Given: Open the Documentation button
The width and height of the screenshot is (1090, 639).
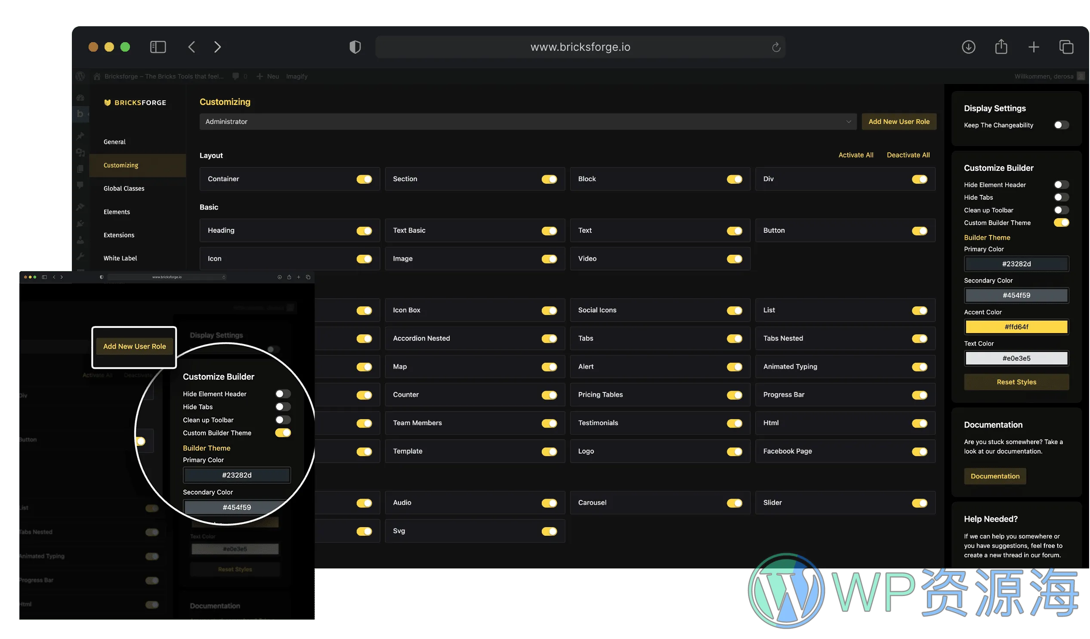Looking at the screenshot, I should coord(995,476).
